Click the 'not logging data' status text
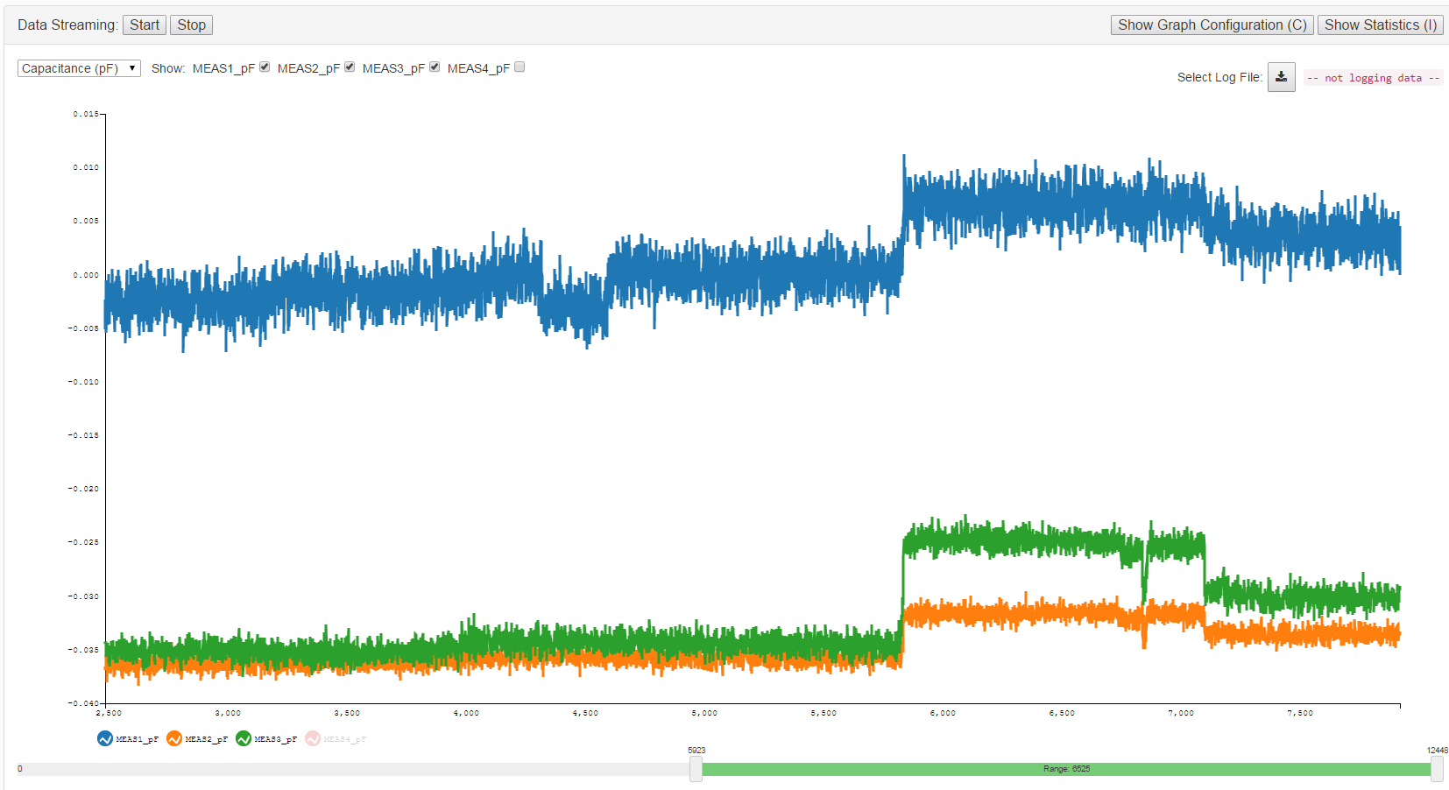 1373,78
